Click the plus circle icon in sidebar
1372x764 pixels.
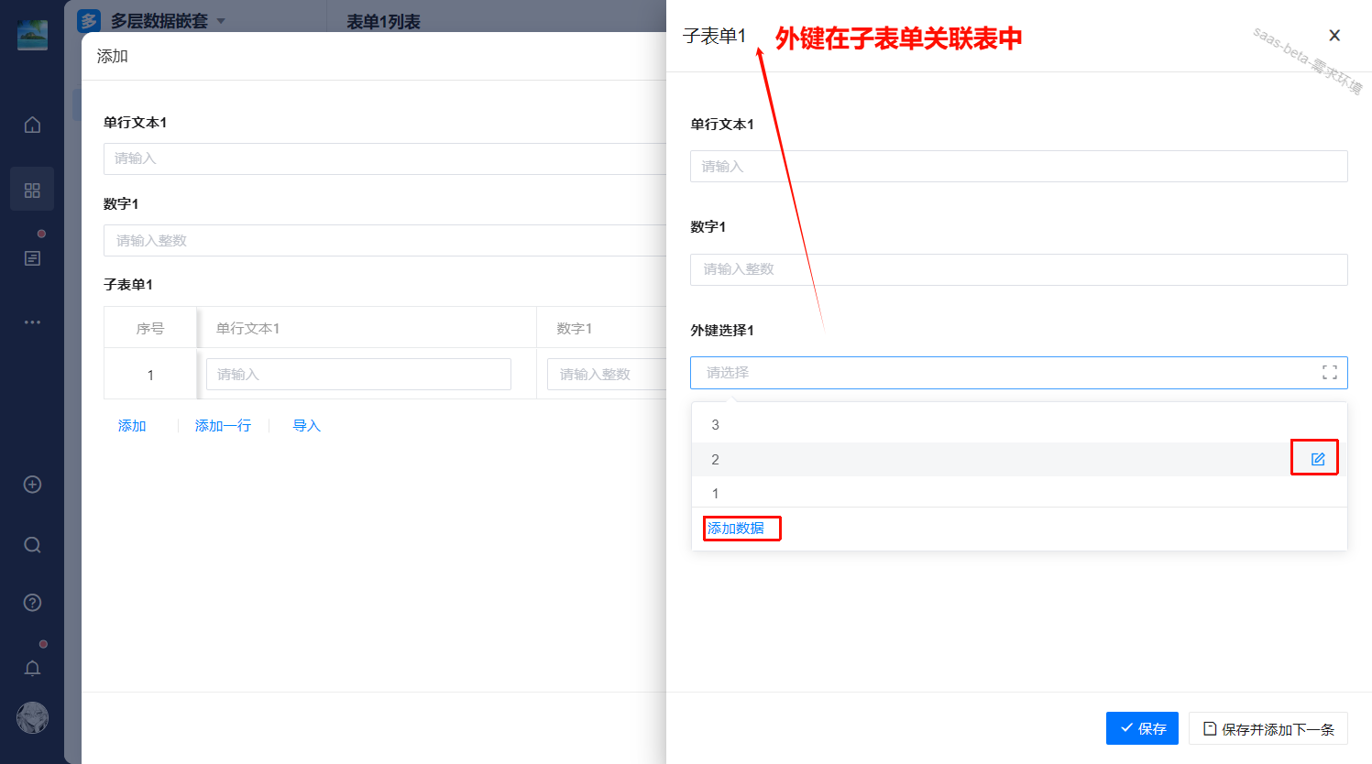click(32, 485)
